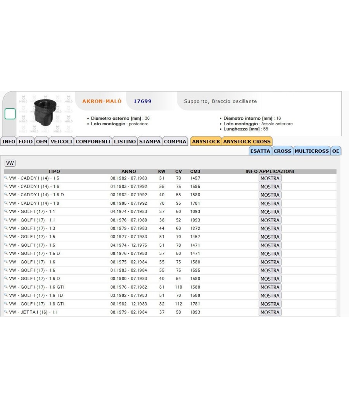Viewport: 349px width, 408px height.
Task: Click MOSTRA for GOLF I 1.3
Action: coord(270,228)
